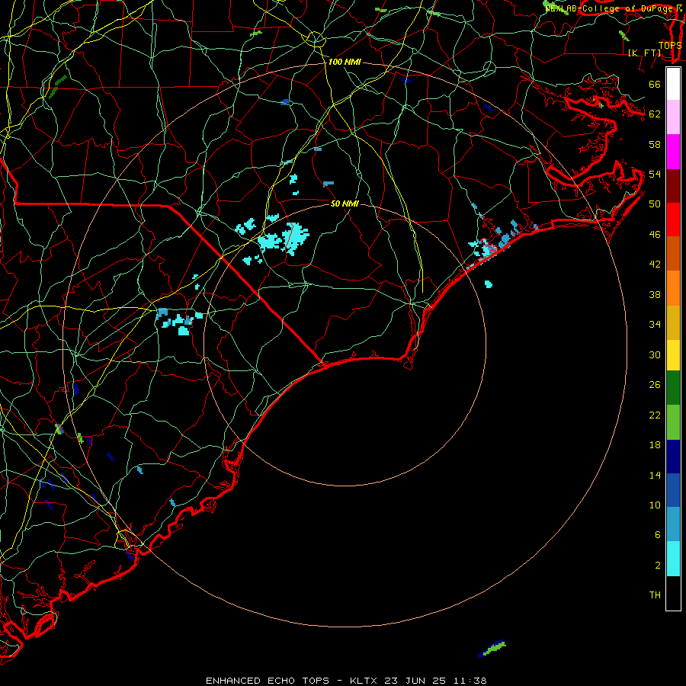Click the "54" legend value
Image resolution: width=686 pixels, height=686 pixels.
click(655, 174)
